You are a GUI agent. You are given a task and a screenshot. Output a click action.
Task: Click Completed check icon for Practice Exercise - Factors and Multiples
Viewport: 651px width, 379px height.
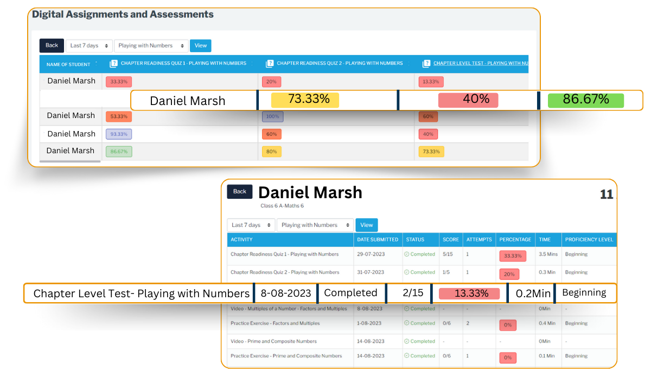point(406,323)
